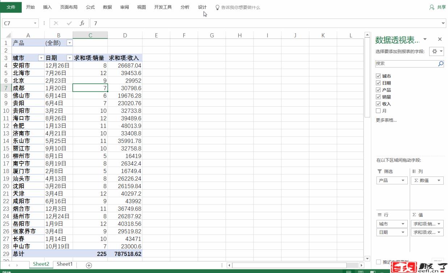Click the 文件 button
Screen dimensions: 448x273
coord(11,7)
